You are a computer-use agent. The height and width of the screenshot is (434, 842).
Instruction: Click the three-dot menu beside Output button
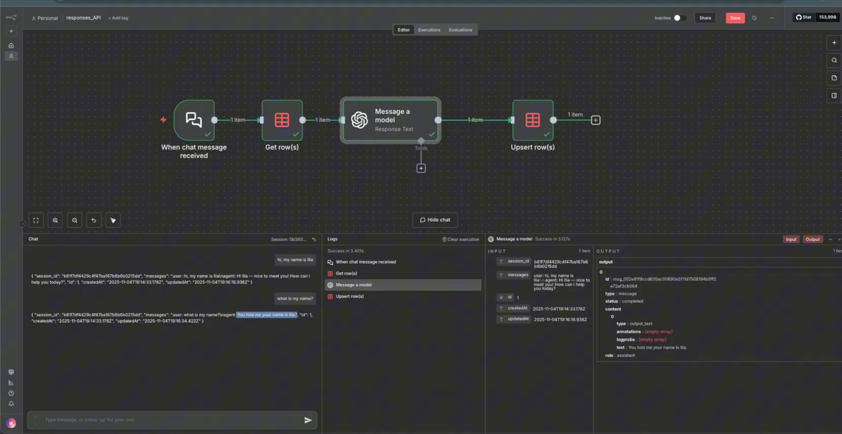[830, 239]
